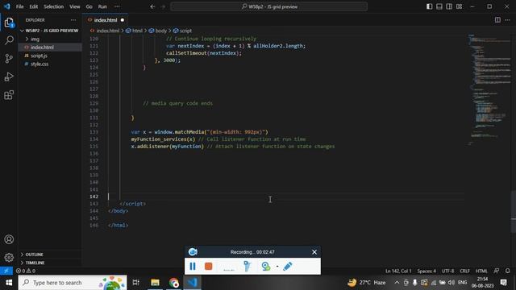
Task: Open the Manage settings gear
Action: [x=9, y=257]
